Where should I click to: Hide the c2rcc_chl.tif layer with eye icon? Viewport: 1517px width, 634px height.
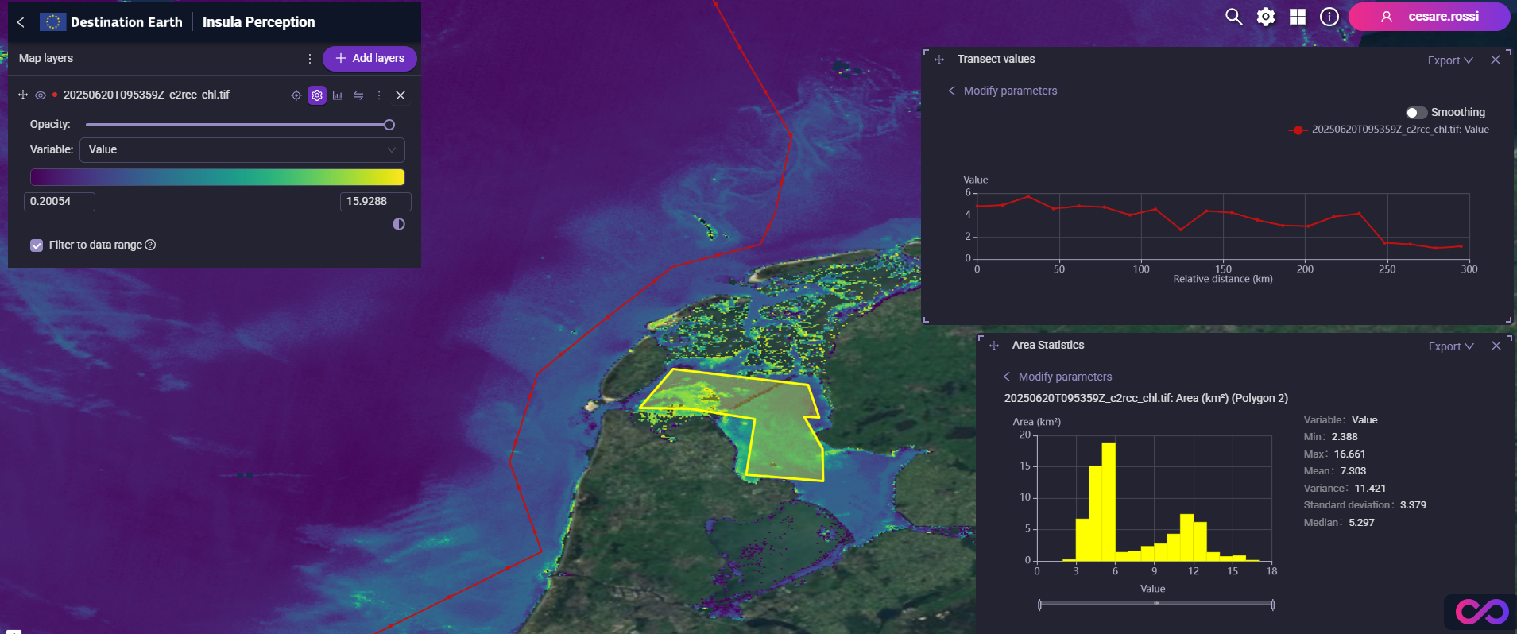coord(41,95)
